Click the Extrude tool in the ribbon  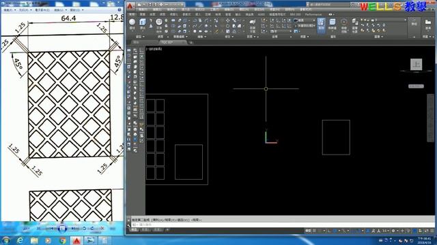pyautogui.click(x=143, y=24)
